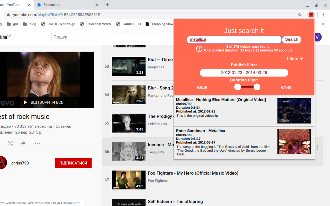Click the TAGE FPV channel name
Viewport: 330px width, 206px height.
click(x=156, y=152)
